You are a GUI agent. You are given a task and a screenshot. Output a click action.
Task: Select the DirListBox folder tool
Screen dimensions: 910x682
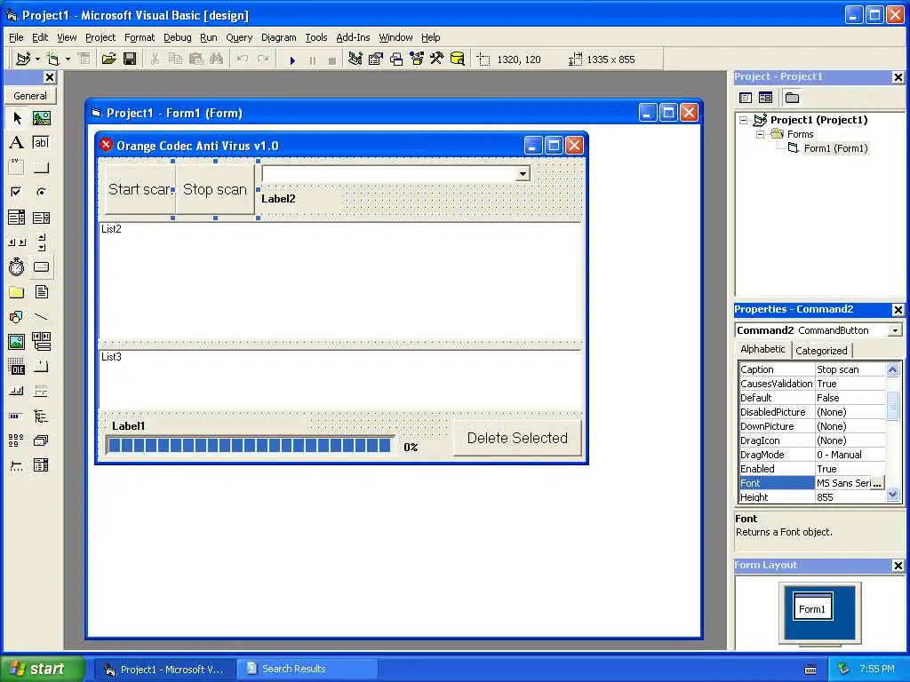click(17, 291)
